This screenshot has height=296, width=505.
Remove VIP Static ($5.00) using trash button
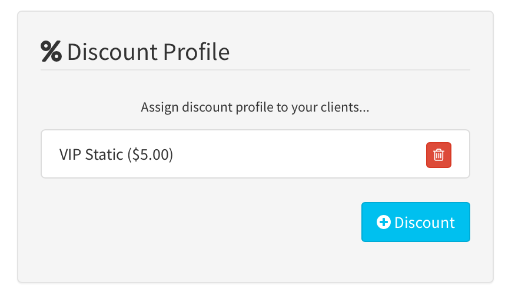(x=438, y=154)
